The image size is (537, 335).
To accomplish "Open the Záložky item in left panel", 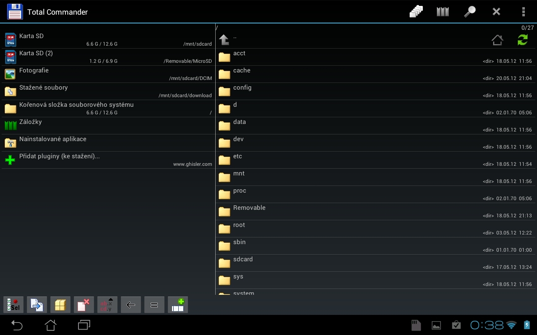I will click(x=107, y=126).
